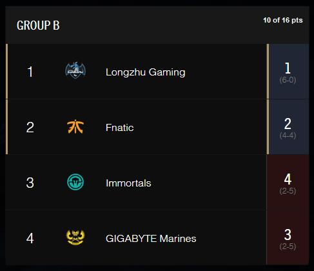This screenshot has height=271, width=314.
Task: Click rank number 1 in the standings
Action: coord(30,72)
